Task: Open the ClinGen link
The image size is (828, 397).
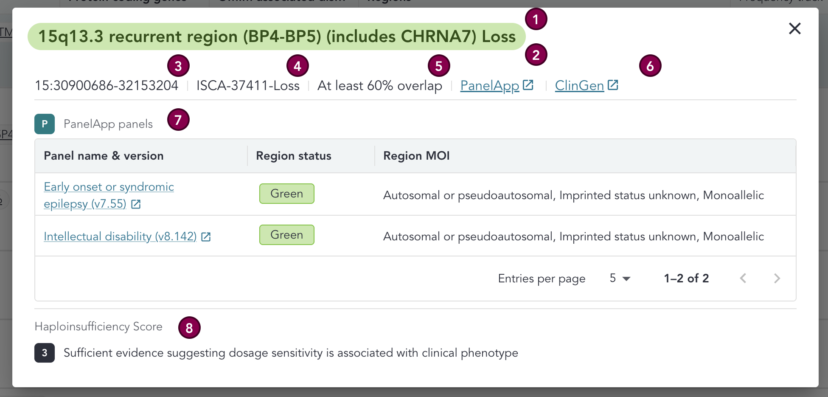Action: point(579,85)
